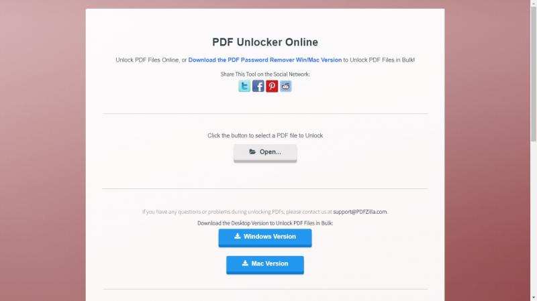Click the scrollbar up arrow
The width and height of the screenshot is (537, 301).
click(534, 3)
